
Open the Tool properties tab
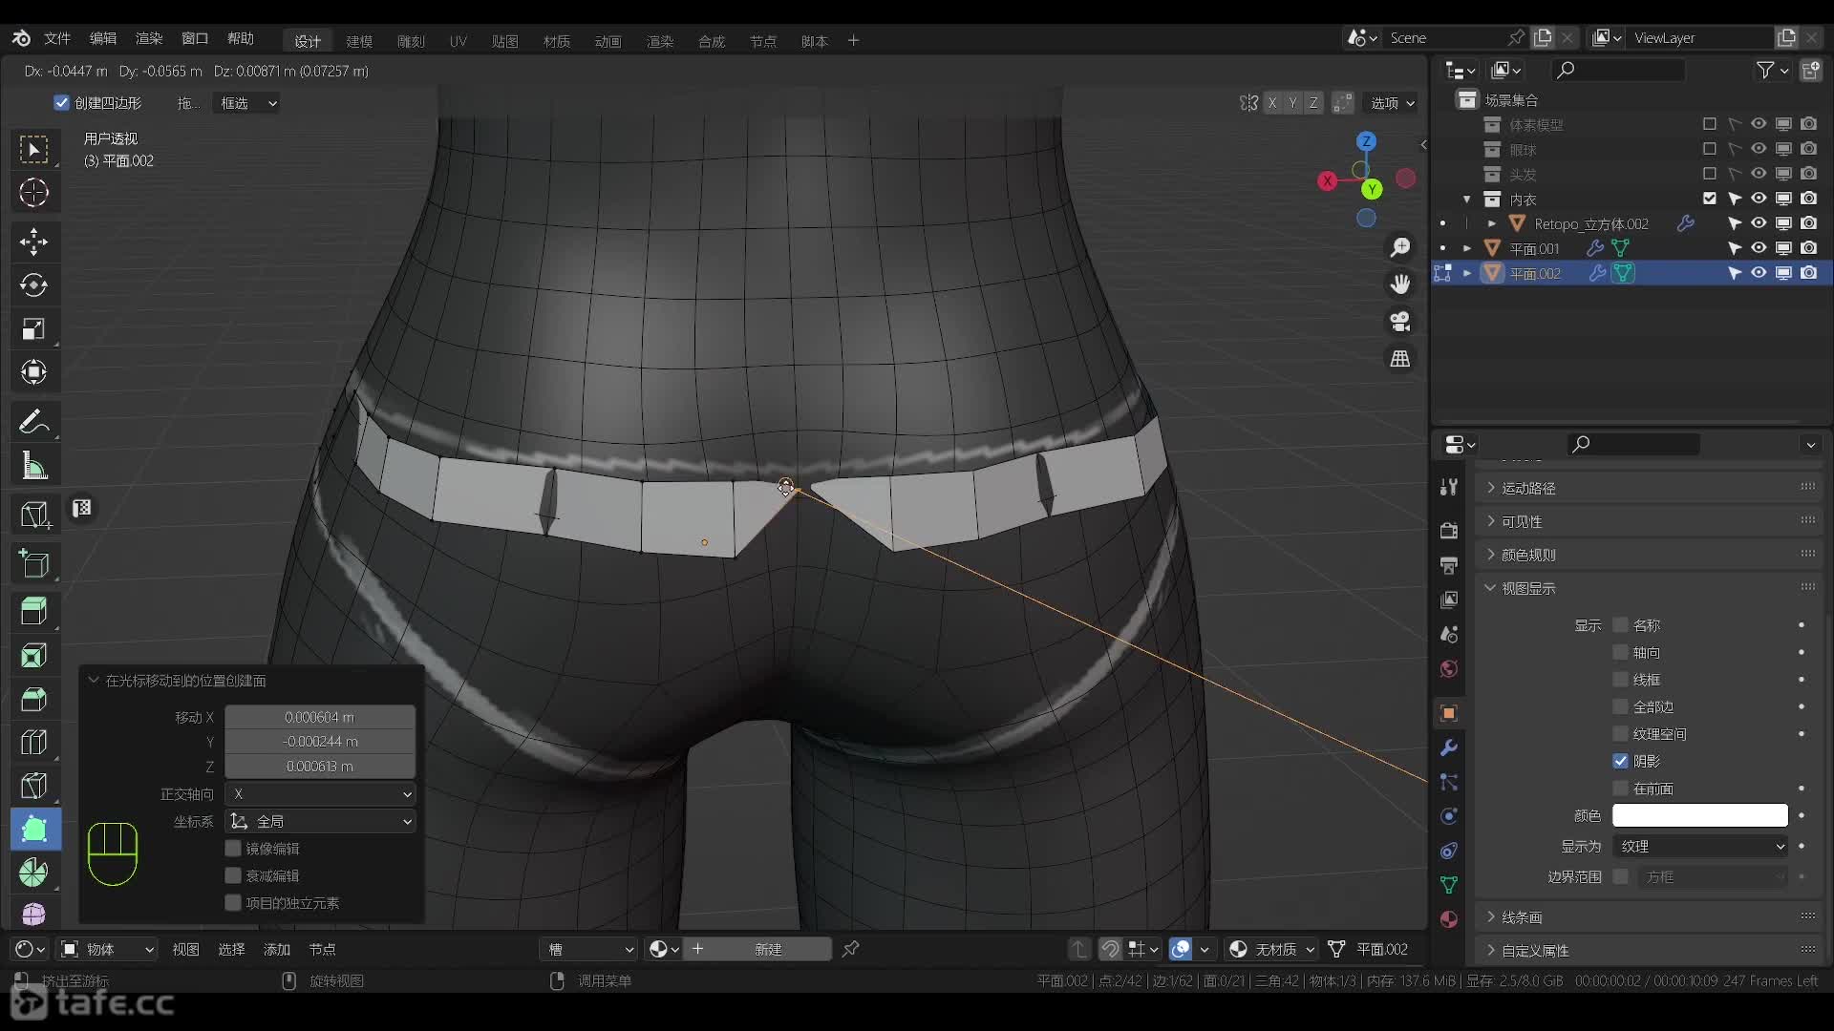click(x=1449, y=487)
